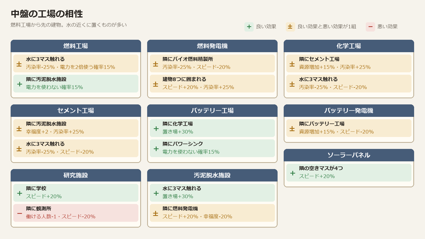425x239 pixels.
Task: Select the セメント工場 card header
Action: 76,110
